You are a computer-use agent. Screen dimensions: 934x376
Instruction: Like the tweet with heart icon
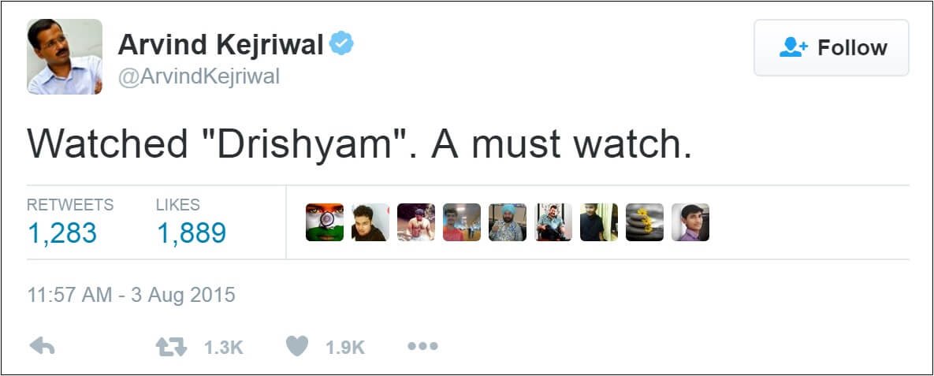(x=297, y=346)
